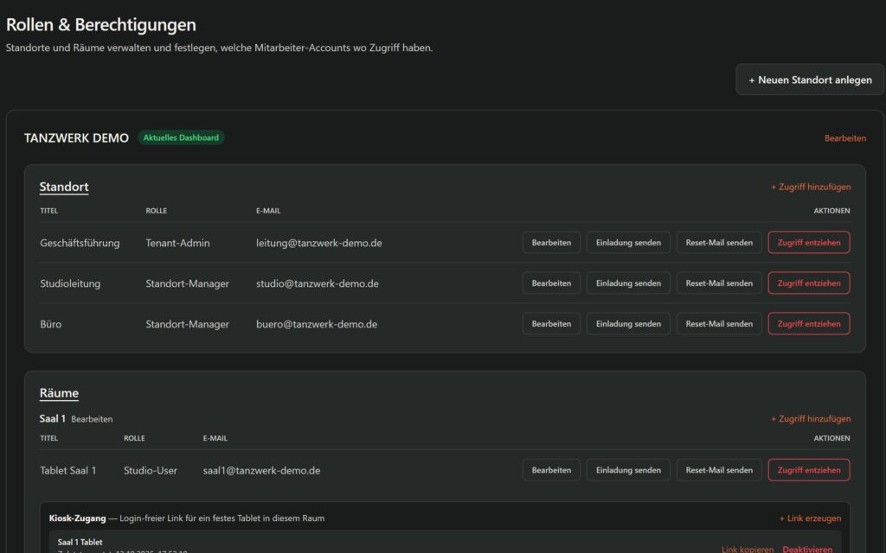Click 'ROLLE' header in Saal 1 table
This screenshot has height=553, width=886.
click(134, 438)
